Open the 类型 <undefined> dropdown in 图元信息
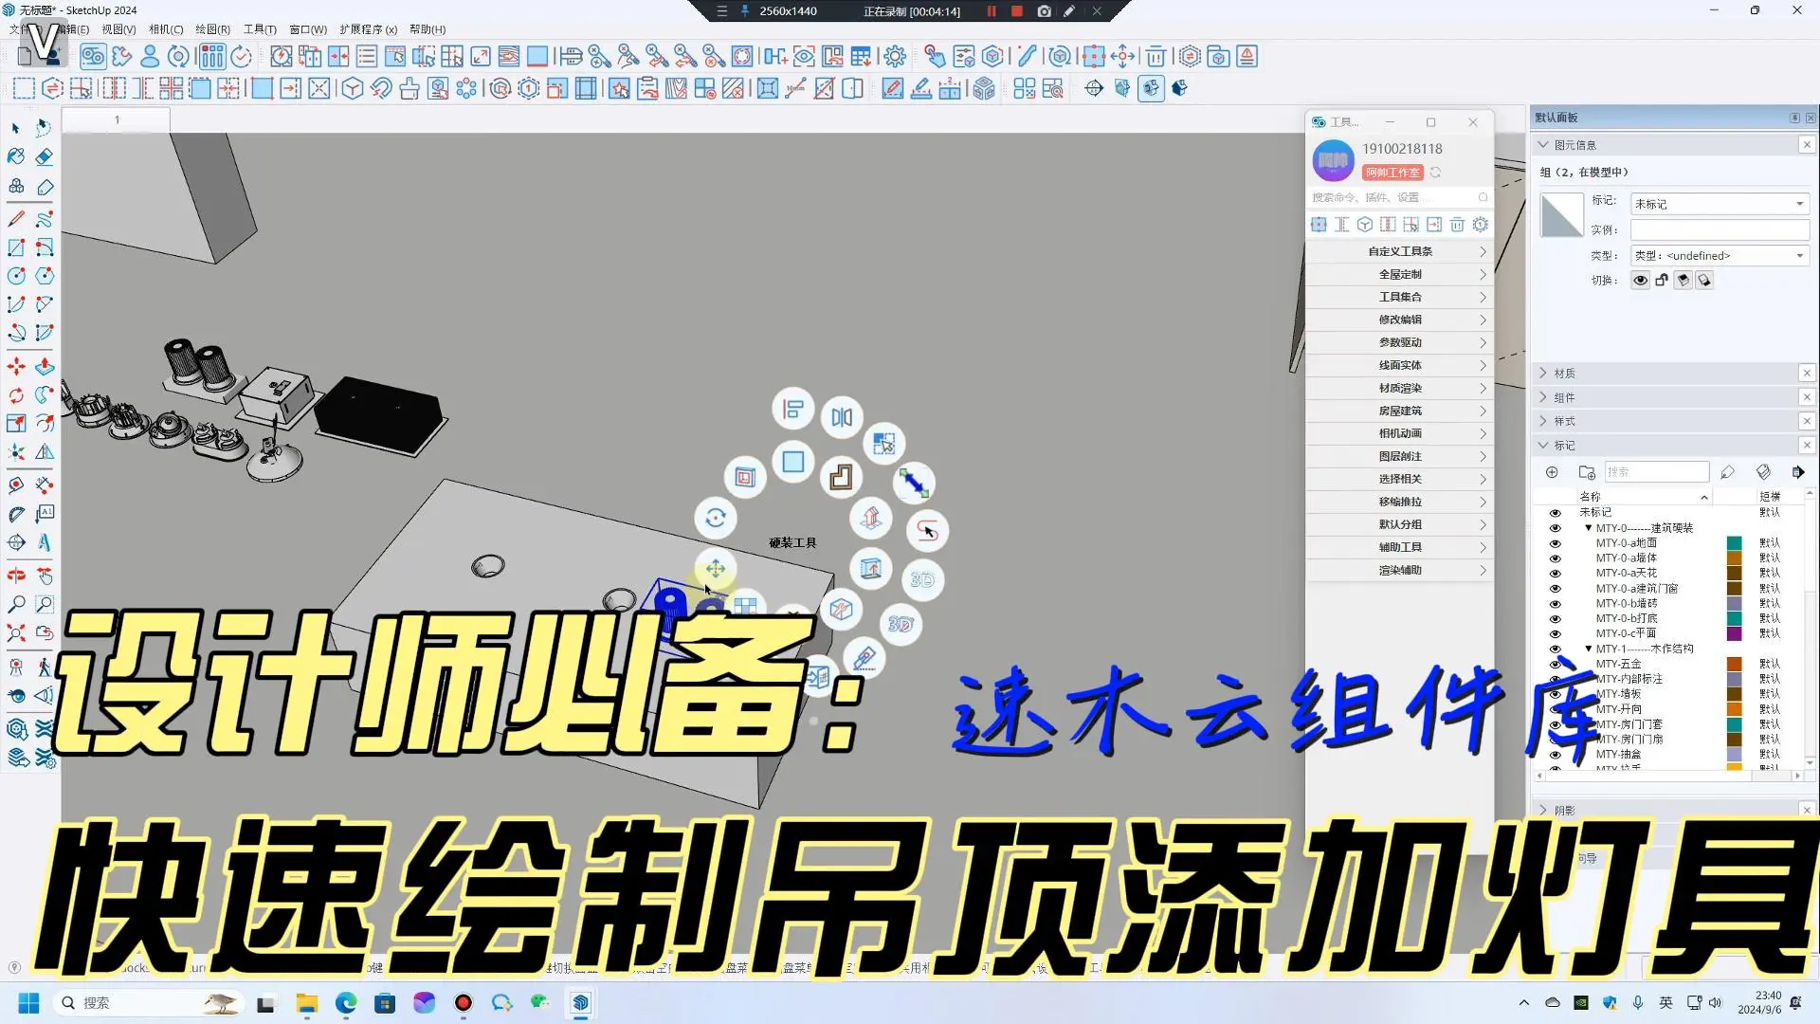 click(1798, 255)
